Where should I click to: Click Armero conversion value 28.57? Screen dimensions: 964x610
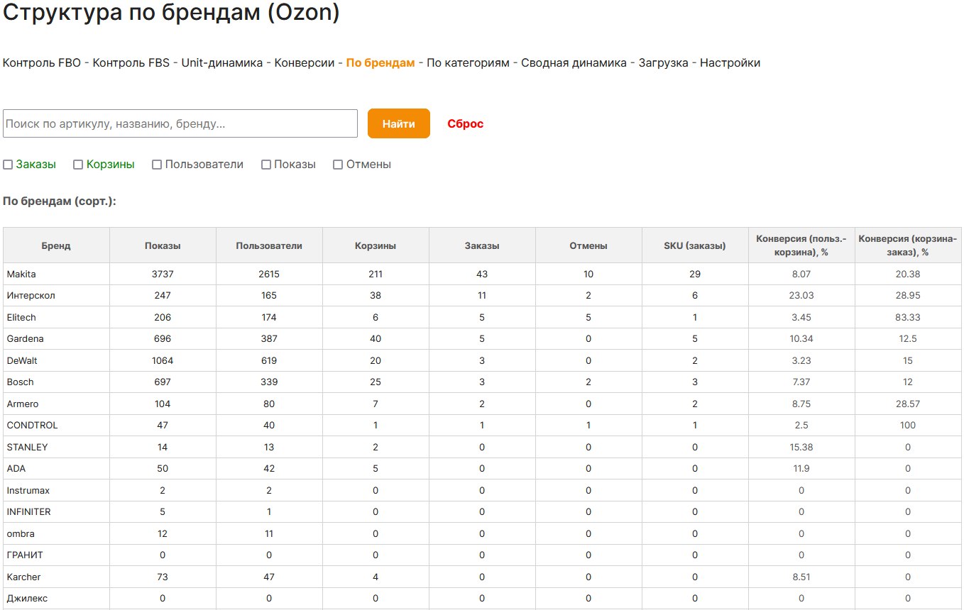[x=908, y=404]
